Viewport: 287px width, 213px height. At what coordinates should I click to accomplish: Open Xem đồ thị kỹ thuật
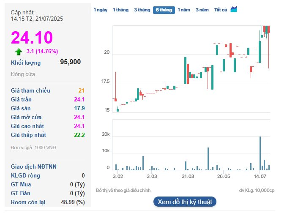(x=185, y=202)
